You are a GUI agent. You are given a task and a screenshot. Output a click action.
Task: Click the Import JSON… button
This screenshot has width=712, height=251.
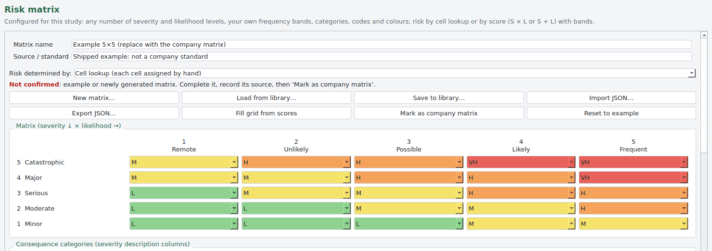[611, 98]
